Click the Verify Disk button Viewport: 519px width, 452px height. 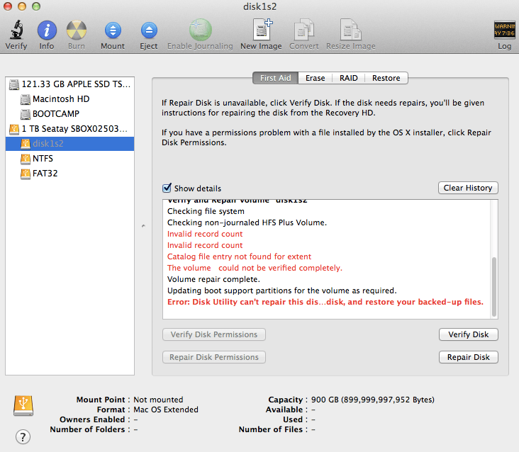tap(469, 334)
